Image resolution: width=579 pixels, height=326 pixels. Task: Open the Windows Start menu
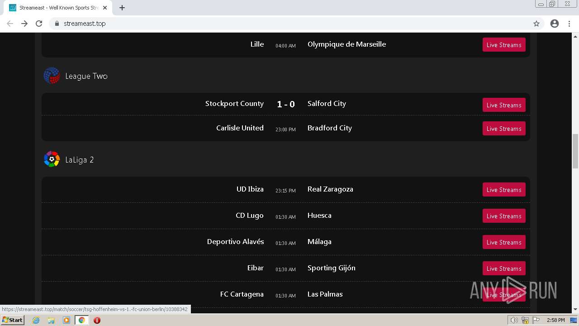(x=12, y=320)
